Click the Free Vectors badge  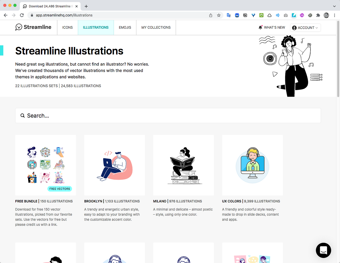60,189
